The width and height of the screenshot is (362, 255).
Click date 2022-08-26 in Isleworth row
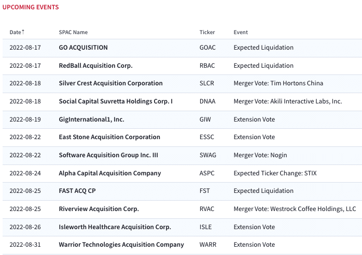point(25,227)
